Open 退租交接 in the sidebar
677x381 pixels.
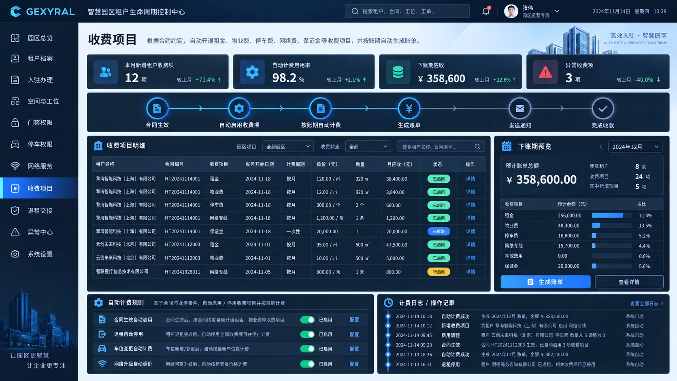coord(39,211)
